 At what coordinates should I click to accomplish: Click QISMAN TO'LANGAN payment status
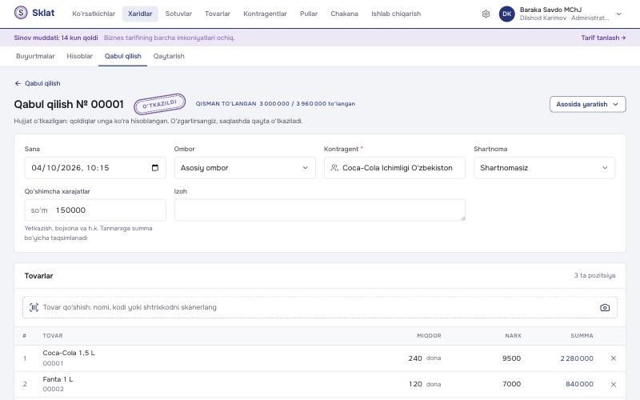pyautogui.click(x=226, y=104)
